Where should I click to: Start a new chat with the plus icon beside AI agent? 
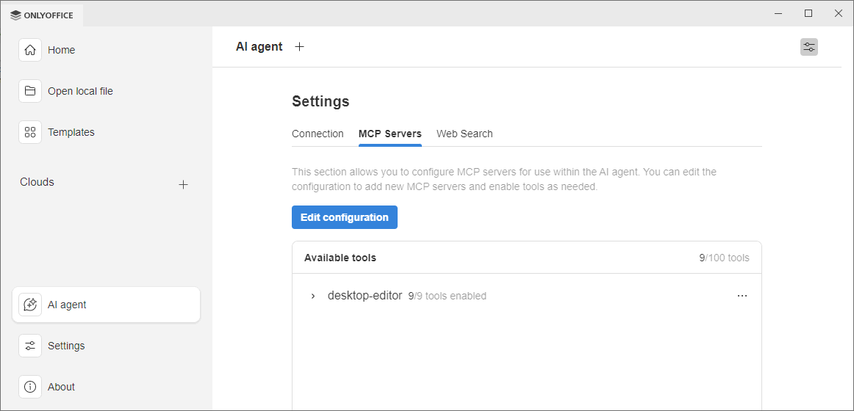click(x=300, y=47)
